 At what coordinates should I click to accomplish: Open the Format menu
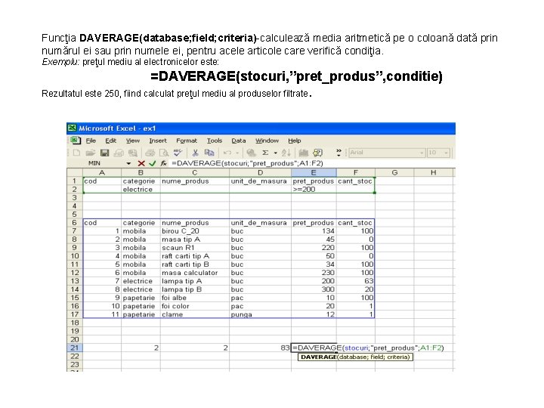pyautogui.click(x=187, y=141)
